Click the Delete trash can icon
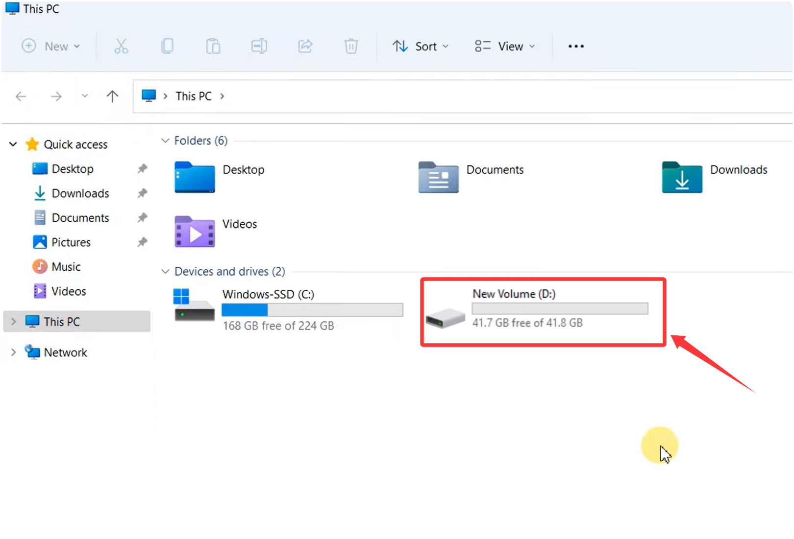 click(351, 46)
